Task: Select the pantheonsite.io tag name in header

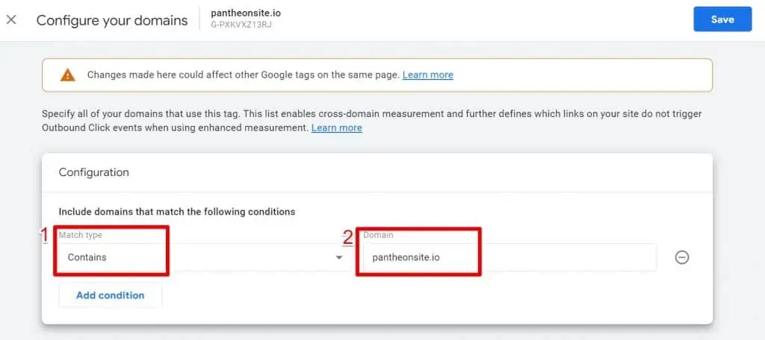Action: pos(246,13)
